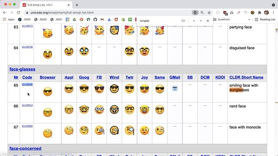The height and width of the screenshot is (156, 278).
Task: Open code link for row 67 monocle
Action: click(x=27, y=126)
